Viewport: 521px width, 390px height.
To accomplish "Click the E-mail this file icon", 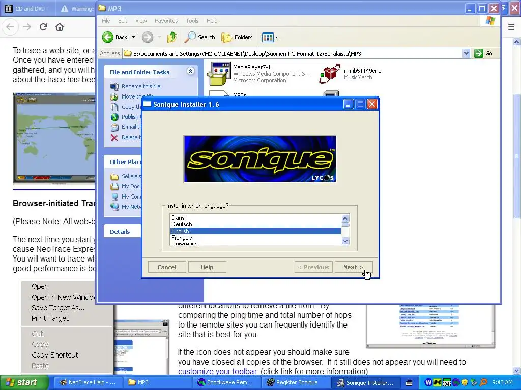I will (114, 127).
